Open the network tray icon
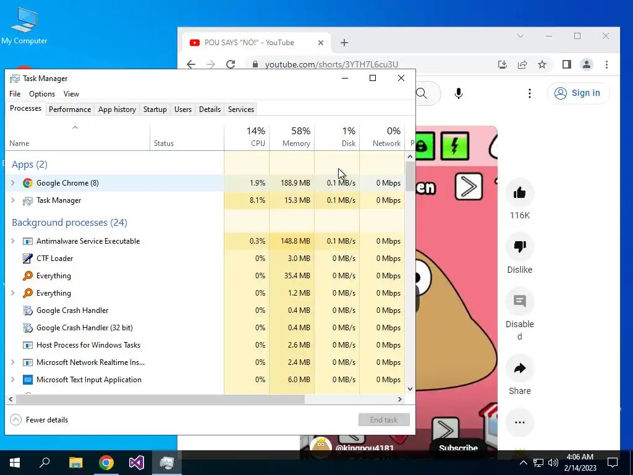 click(538, 463)
